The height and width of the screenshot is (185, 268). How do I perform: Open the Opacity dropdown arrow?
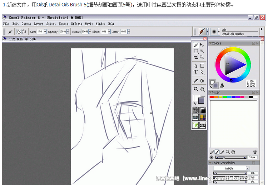(x=68, y=32)
